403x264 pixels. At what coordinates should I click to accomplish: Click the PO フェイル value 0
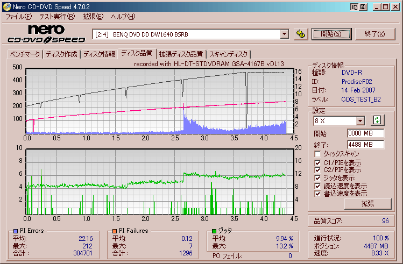pos(290,256)
